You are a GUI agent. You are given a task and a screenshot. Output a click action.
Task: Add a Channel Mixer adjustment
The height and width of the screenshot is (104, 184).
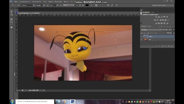166,20
